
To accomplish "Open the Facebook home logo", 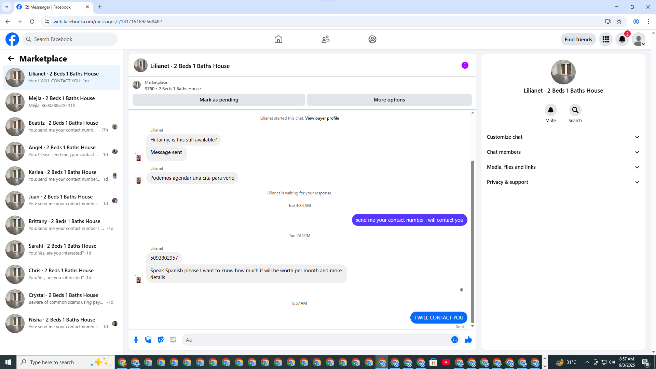I will pos(12,39).
